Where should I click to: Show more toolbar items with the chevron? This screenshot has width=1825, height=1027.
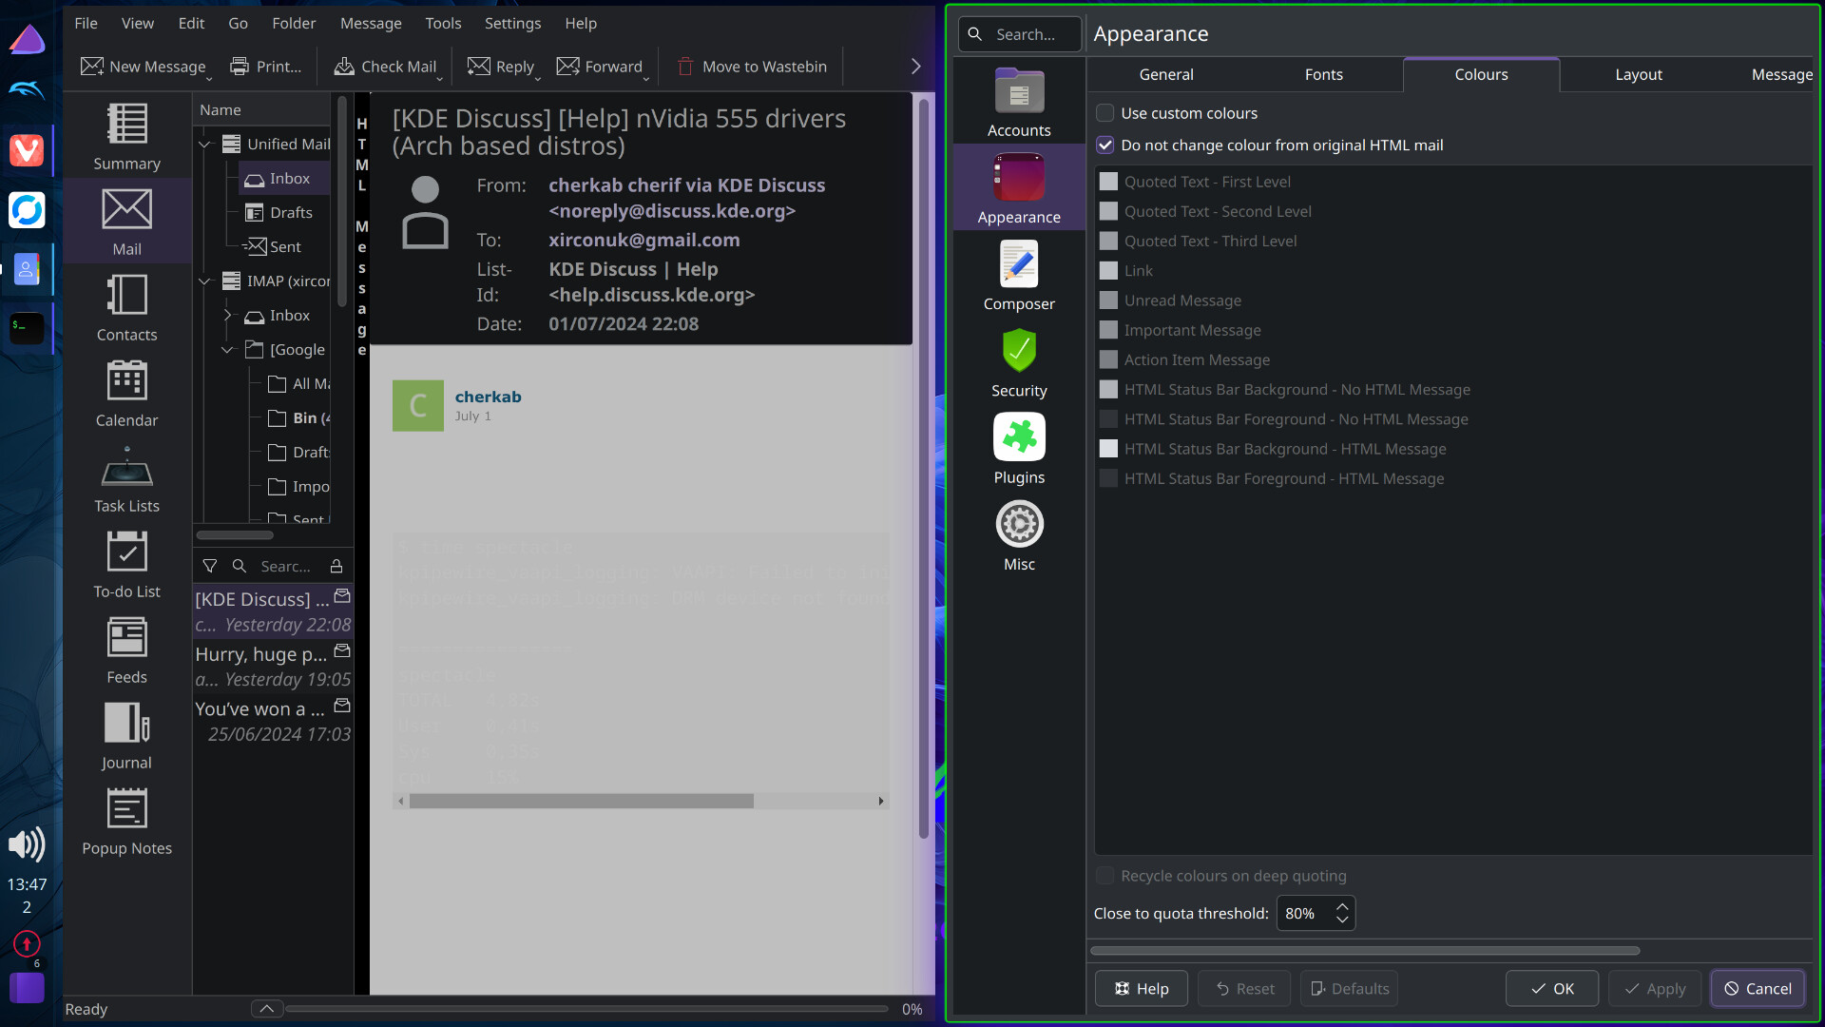pyautogui.click(x=916, y=67)
